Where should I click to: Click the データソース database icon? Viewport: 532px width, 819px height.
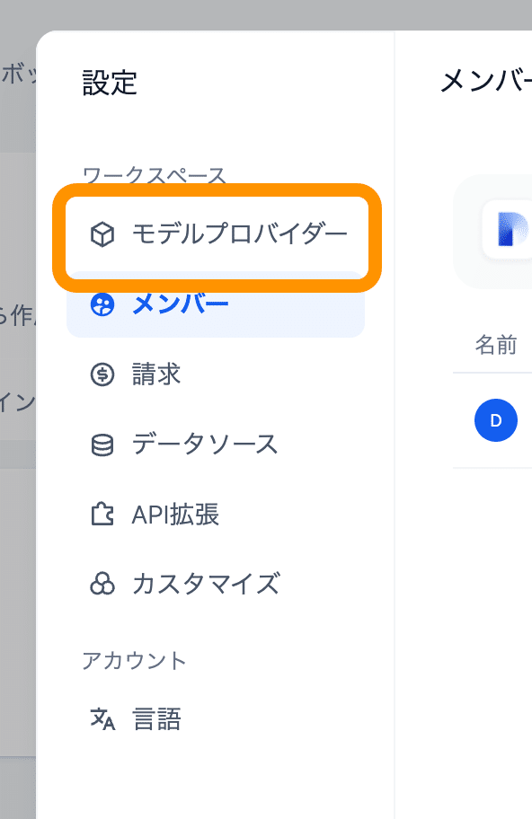click(x=104, y=444)
